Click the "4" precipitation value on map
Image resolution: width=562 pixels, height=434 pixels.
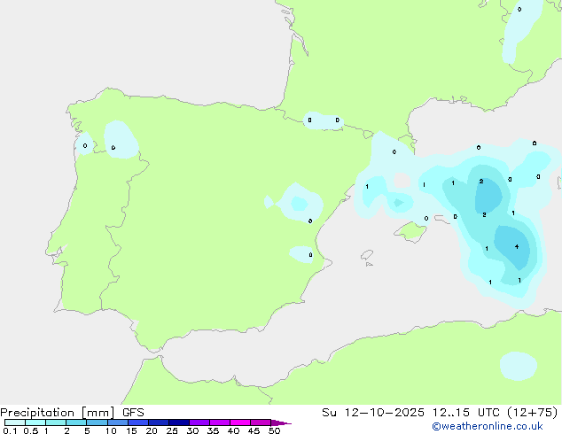[517, 247]
